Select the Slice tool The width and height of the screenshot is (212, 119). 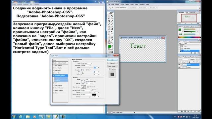click(x=112, y=21)
